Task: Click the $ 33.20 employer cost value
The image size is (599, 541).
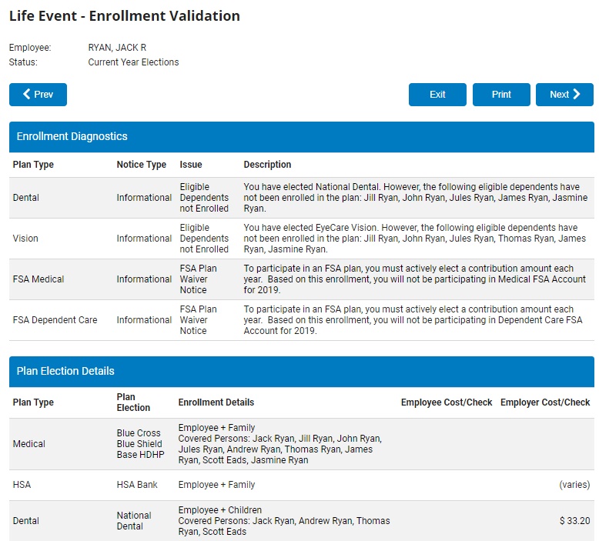Action: (574, 521)
